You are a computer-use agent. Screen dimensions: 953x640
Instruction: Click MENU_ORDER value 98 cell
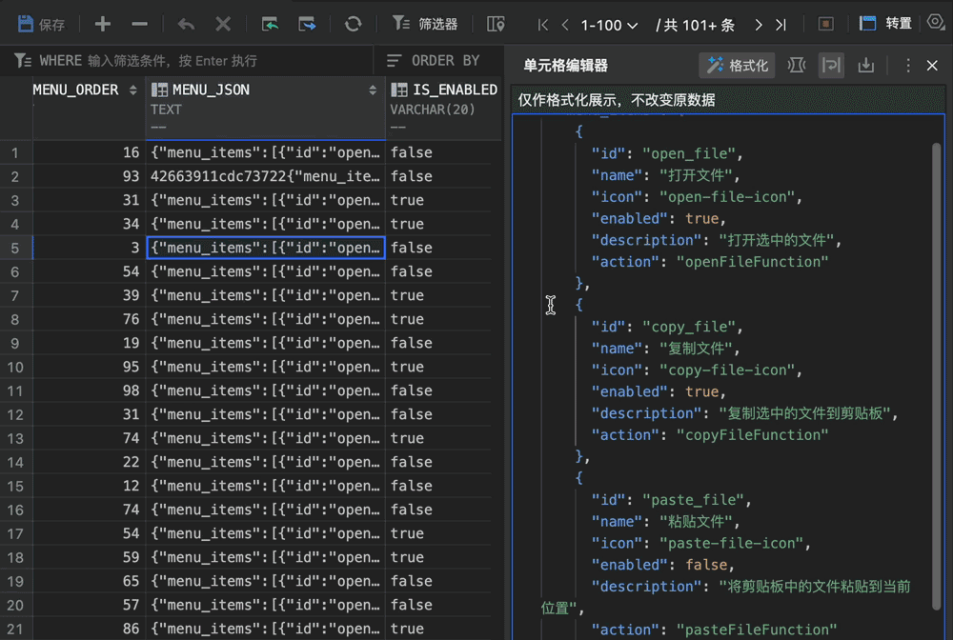[x=89, y=390]
